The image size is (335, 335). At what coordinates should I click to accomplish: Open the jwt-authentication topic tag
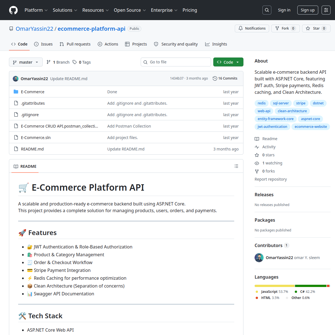(272, 127)
